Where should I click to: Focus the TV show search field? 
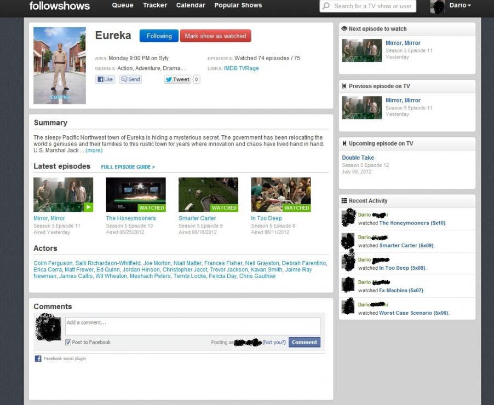(x=368, y=6)
